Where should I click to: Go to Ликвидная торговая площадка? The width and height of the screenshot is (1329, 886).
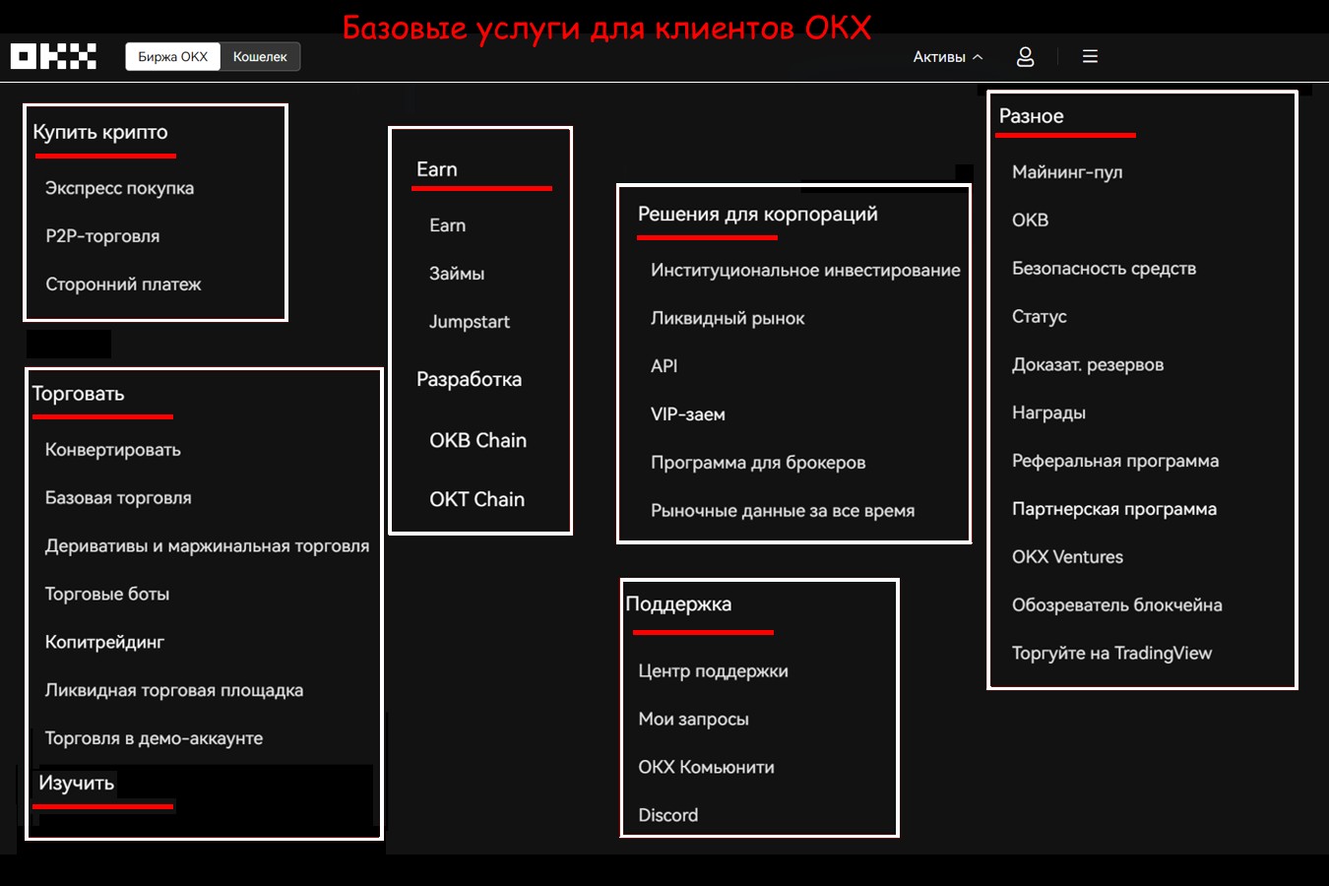click(x=174, y=691)
